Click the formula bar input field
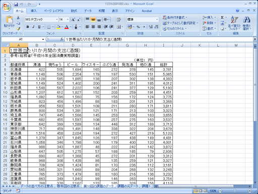Screen dimensions: 258x194 tap(159, 39)
